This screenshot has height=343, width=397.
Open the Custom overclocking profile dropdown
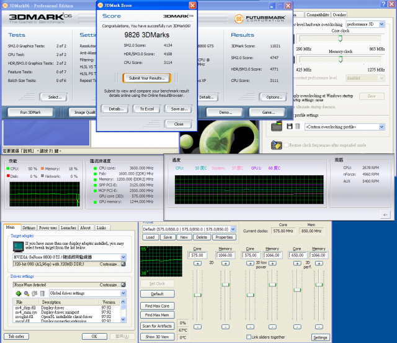coord(381,127)
